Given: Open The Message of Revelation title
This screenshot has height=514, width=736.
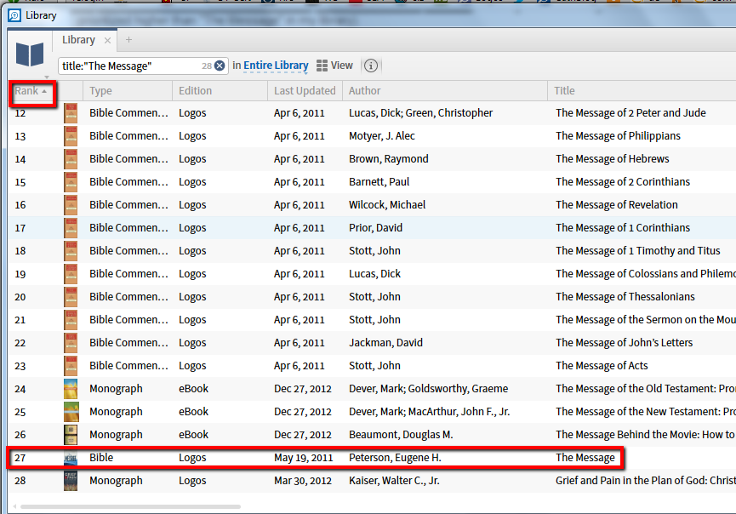Looking at the screenshot, I should pos(616,205).
